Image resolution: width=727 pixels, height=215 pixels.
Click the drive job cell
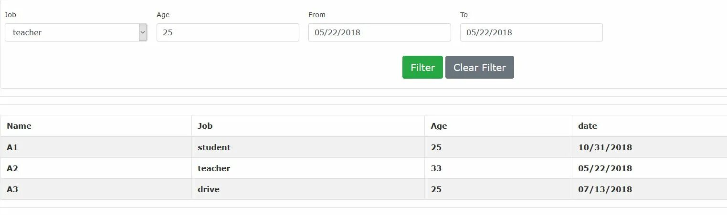[209, 189]
